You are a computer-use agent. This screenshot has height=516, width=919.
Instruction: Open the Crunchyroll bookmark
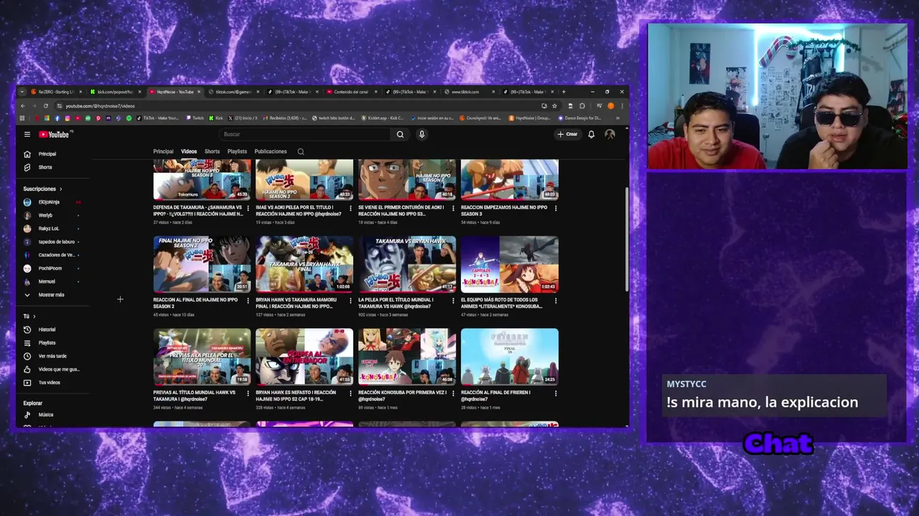coord(479,118)
